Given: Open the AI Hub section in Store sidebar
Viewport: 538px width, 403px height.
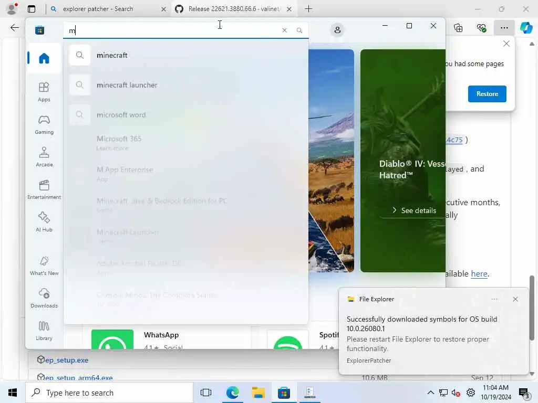Looking at the screenshot, I should 44,222.
